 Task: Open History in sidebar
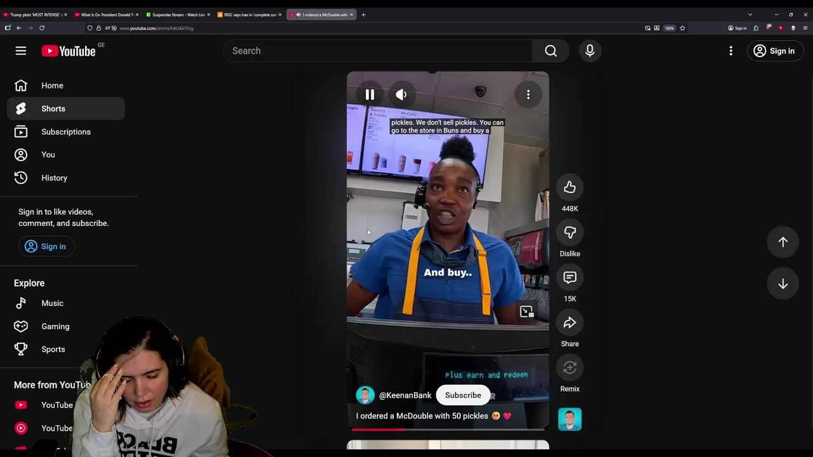tap(66, 178)
